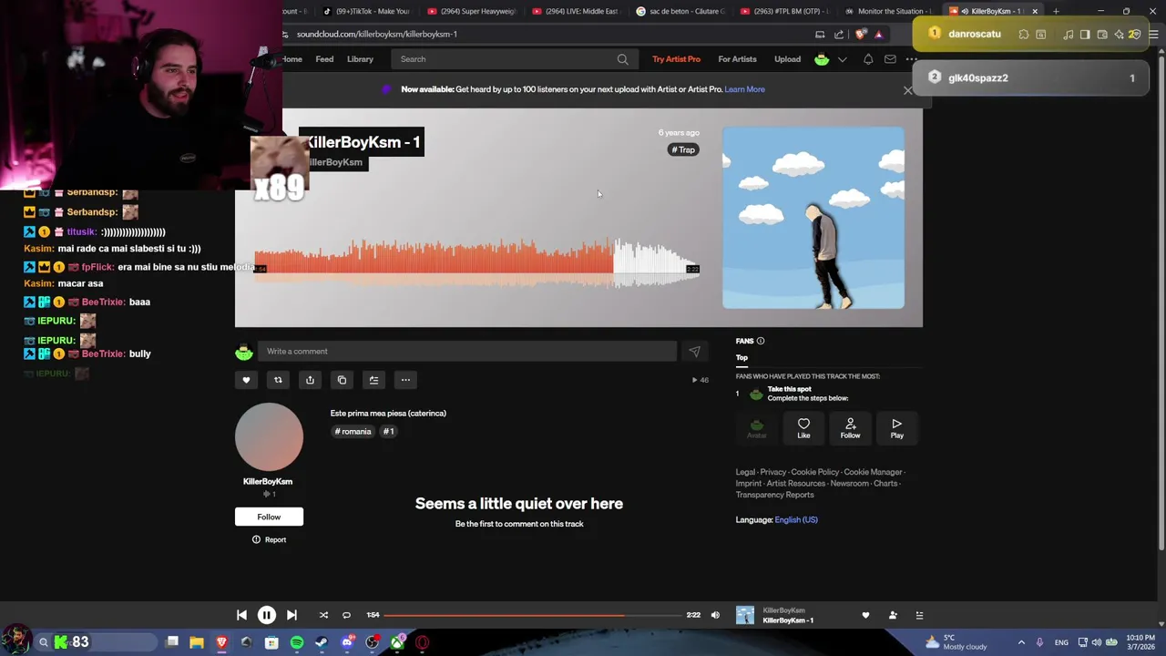1166x656 pixels.
Task: Toggle repeat in the player bar
Action: click(346, 616)
